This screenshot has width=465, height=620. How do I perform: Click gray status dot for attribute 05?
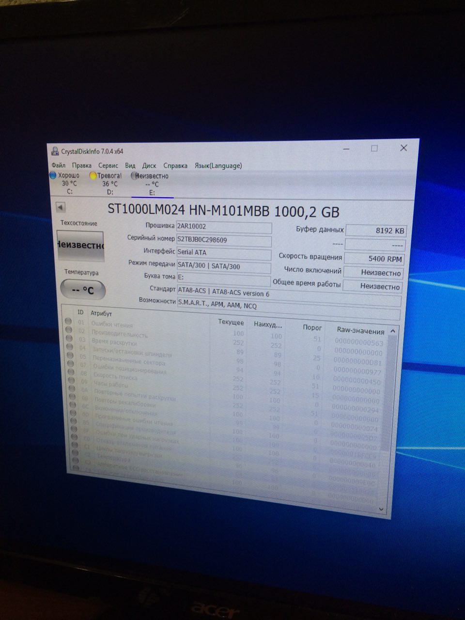point(70,355)
